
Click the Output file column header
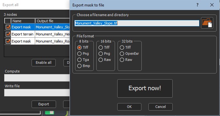pos(52,21)
